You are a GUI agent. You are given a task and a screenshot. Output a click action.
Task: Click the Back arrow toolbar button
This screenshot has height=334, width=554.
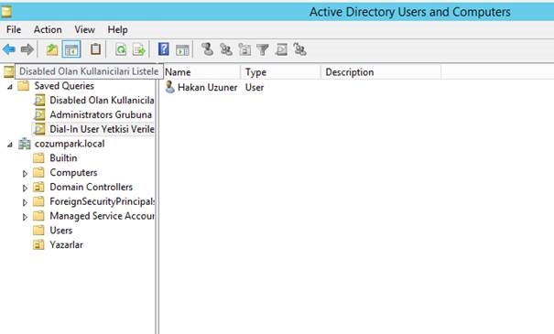click(x=9, y=49)
